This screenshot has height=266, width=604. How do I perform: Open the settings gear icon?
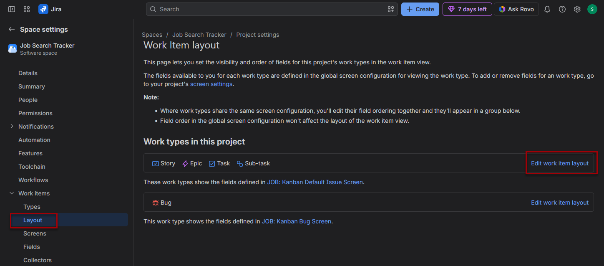point(577,9)
